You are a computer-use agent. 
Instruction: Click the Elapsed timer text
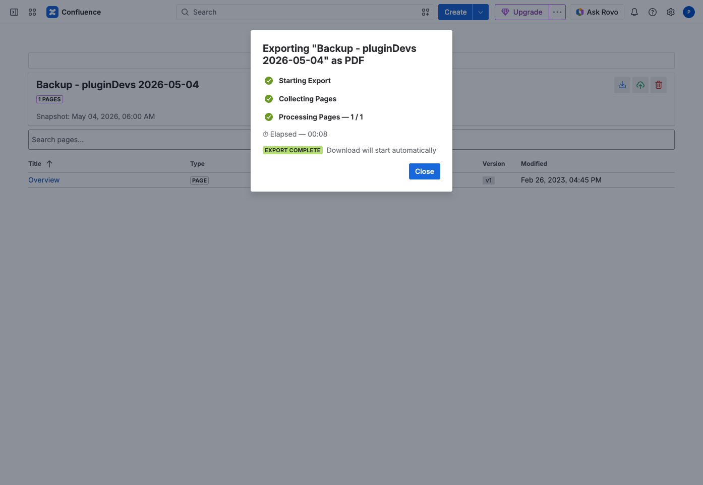[295, 134]
